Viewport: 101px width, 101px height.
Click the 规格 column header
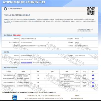pos(67,71)
